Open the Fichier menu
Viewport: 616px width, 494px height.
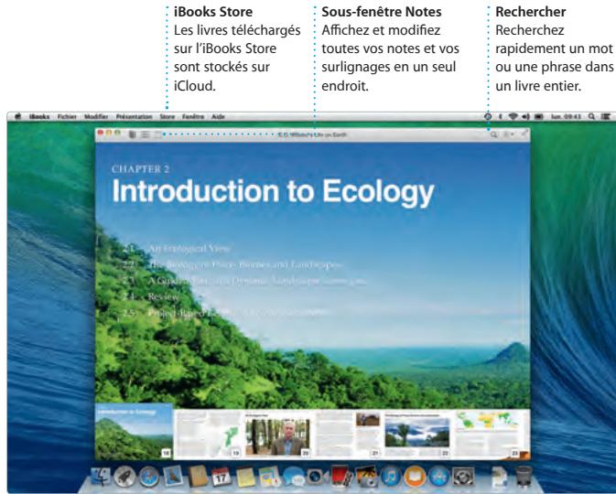click(x=67, y=116)
